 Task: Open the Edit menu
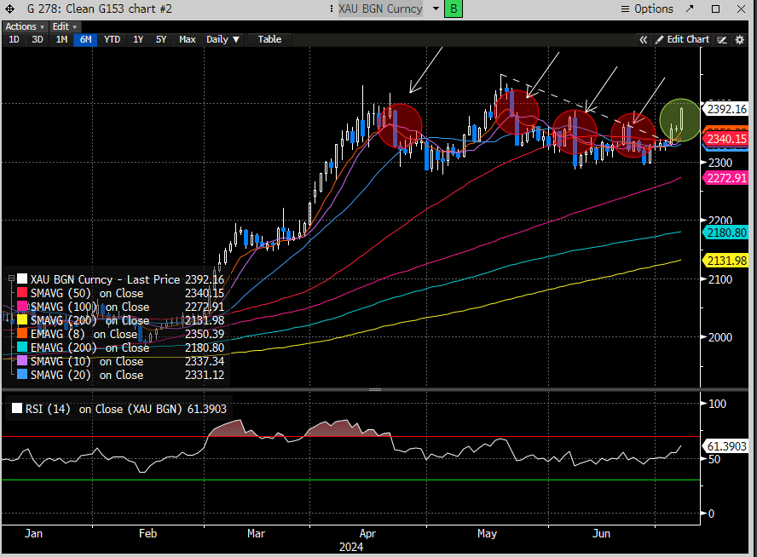tap(63, 26)
